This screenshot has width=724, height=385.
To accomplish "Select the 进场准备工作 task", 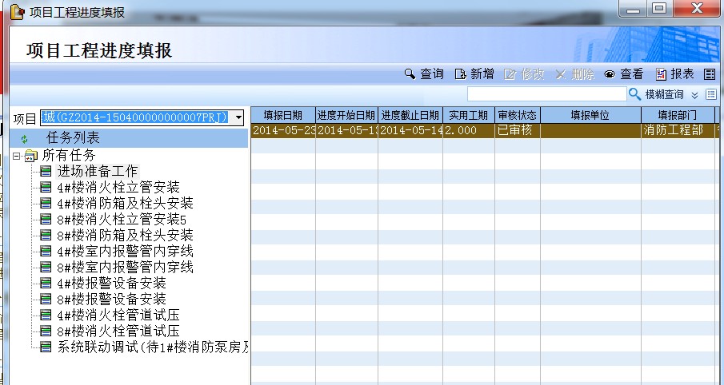I will [98, 171].
